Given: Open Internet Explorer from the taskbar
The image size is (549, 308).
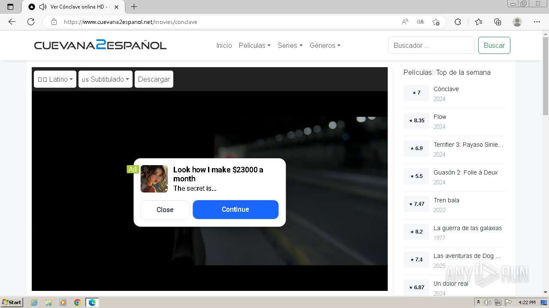Looking at the screenshot, I should 34,302.
